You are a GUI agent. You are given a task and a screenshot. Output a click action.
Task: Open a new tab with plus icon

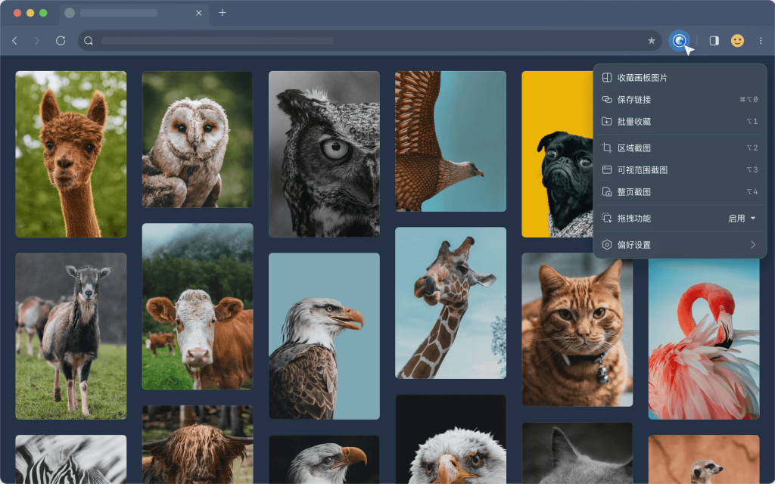[x=222, y=13]
